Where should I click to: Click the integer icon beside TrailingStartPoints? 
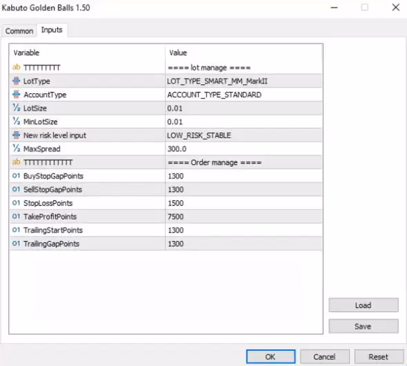[16, 230]
